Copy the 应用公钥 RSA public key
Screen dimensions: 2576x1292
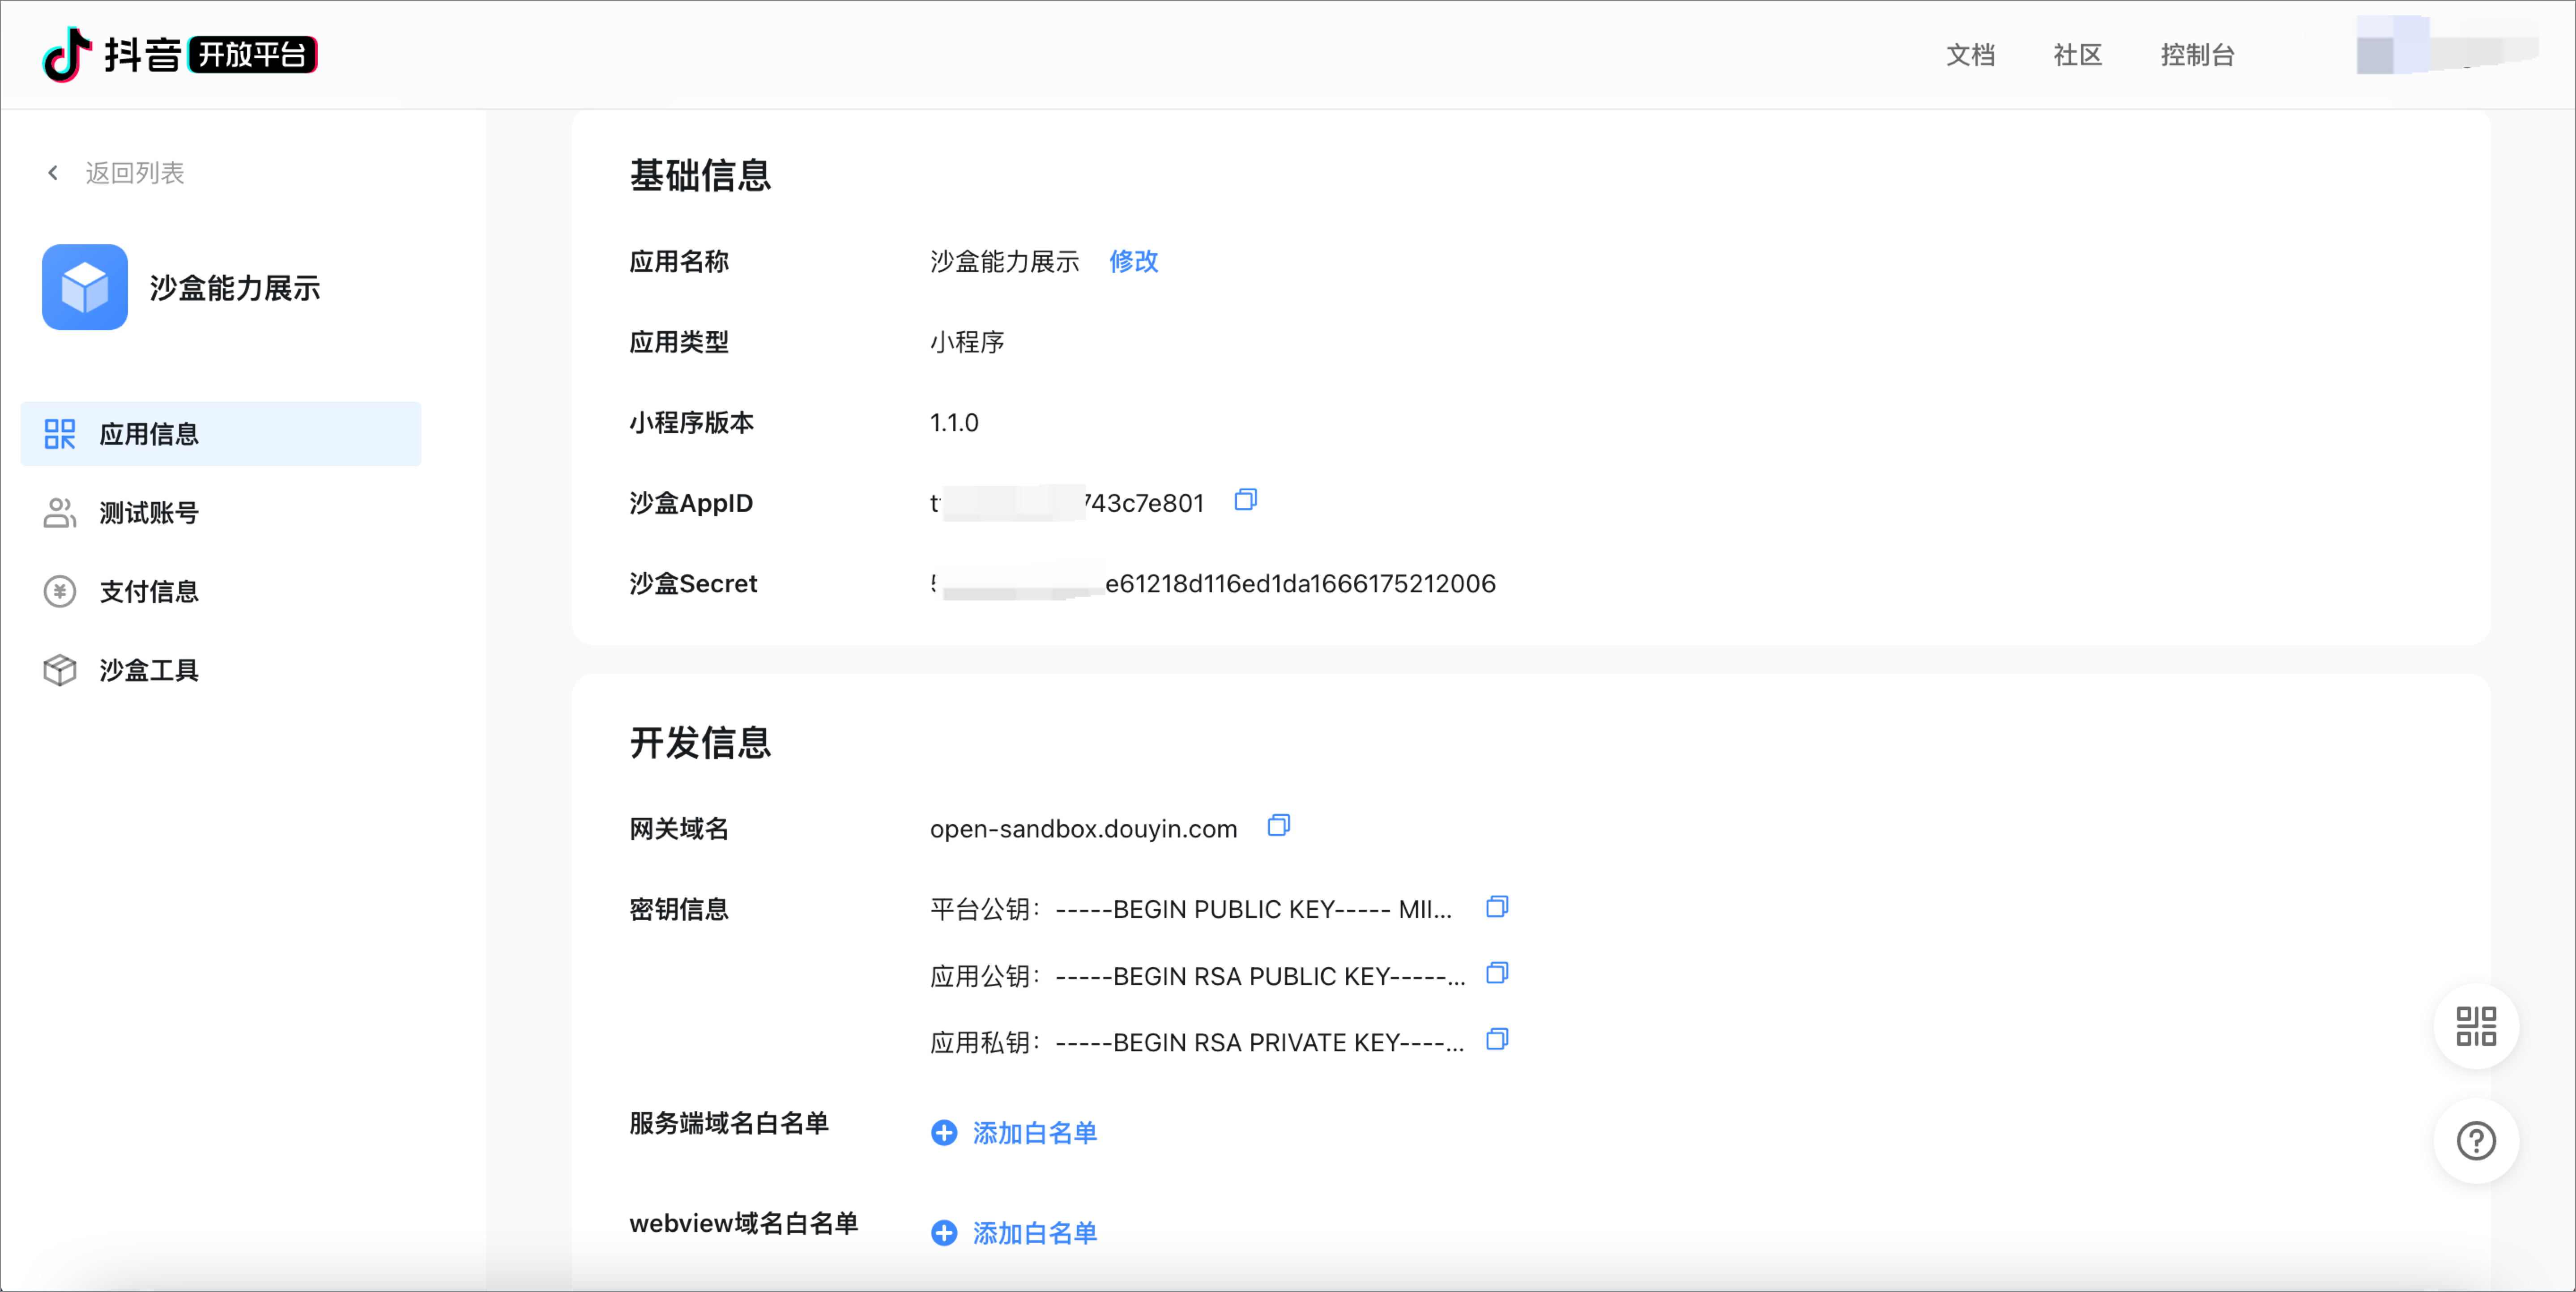[1496, 973]
